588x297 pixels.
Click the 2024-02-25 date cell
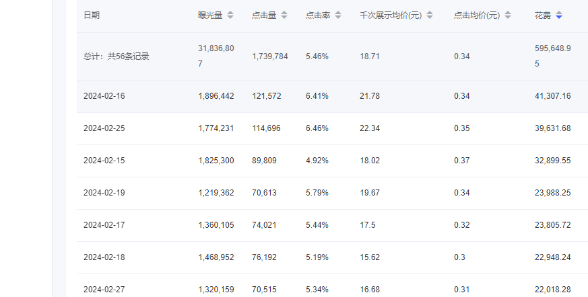[x=104, y=128]
